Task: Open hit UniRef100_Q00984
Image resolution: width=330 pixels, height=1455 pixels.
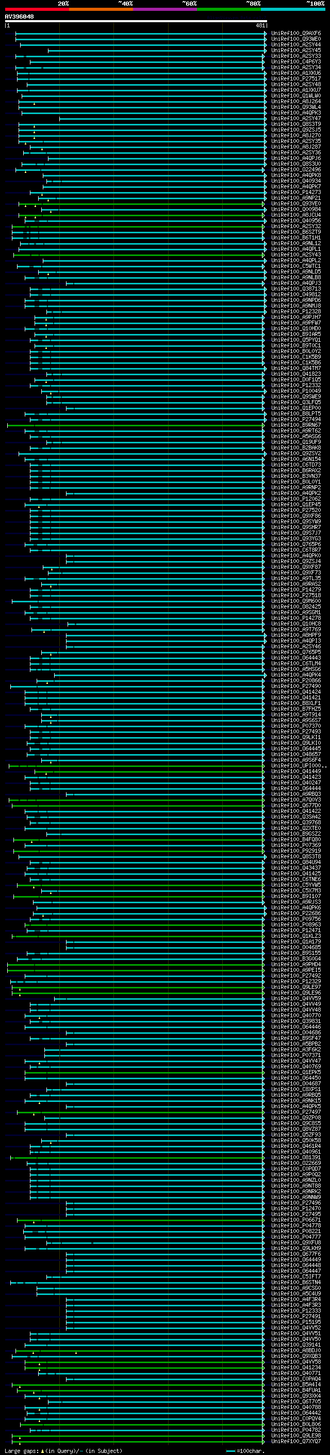Action: click(x=296, y=210)
